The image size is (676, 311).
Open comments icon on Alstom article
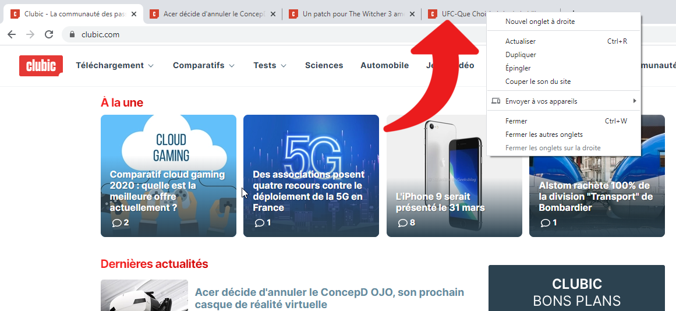point(546,223)
